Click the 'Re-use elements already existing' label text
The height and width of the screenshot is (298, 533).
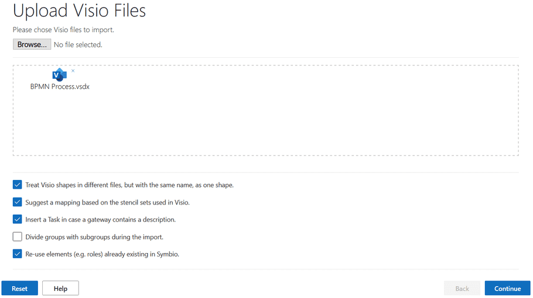(x=102, y=254)
